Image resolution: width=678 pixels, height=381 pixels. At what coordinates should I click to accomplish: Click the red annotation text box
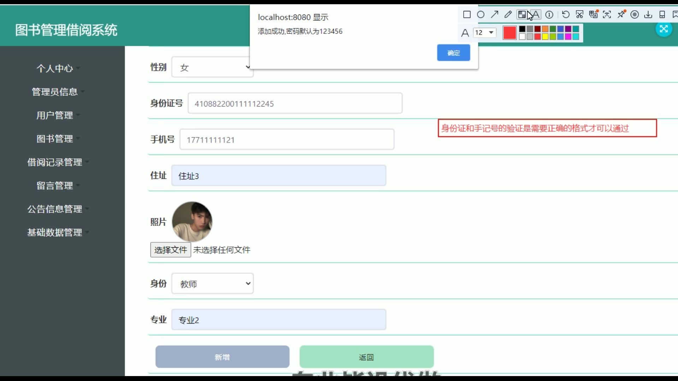click(547, 128)
